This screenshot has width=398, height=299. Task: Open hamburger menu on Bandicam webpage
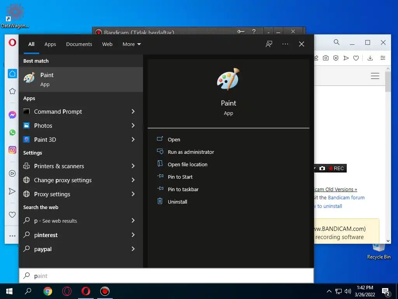[375, 76]
